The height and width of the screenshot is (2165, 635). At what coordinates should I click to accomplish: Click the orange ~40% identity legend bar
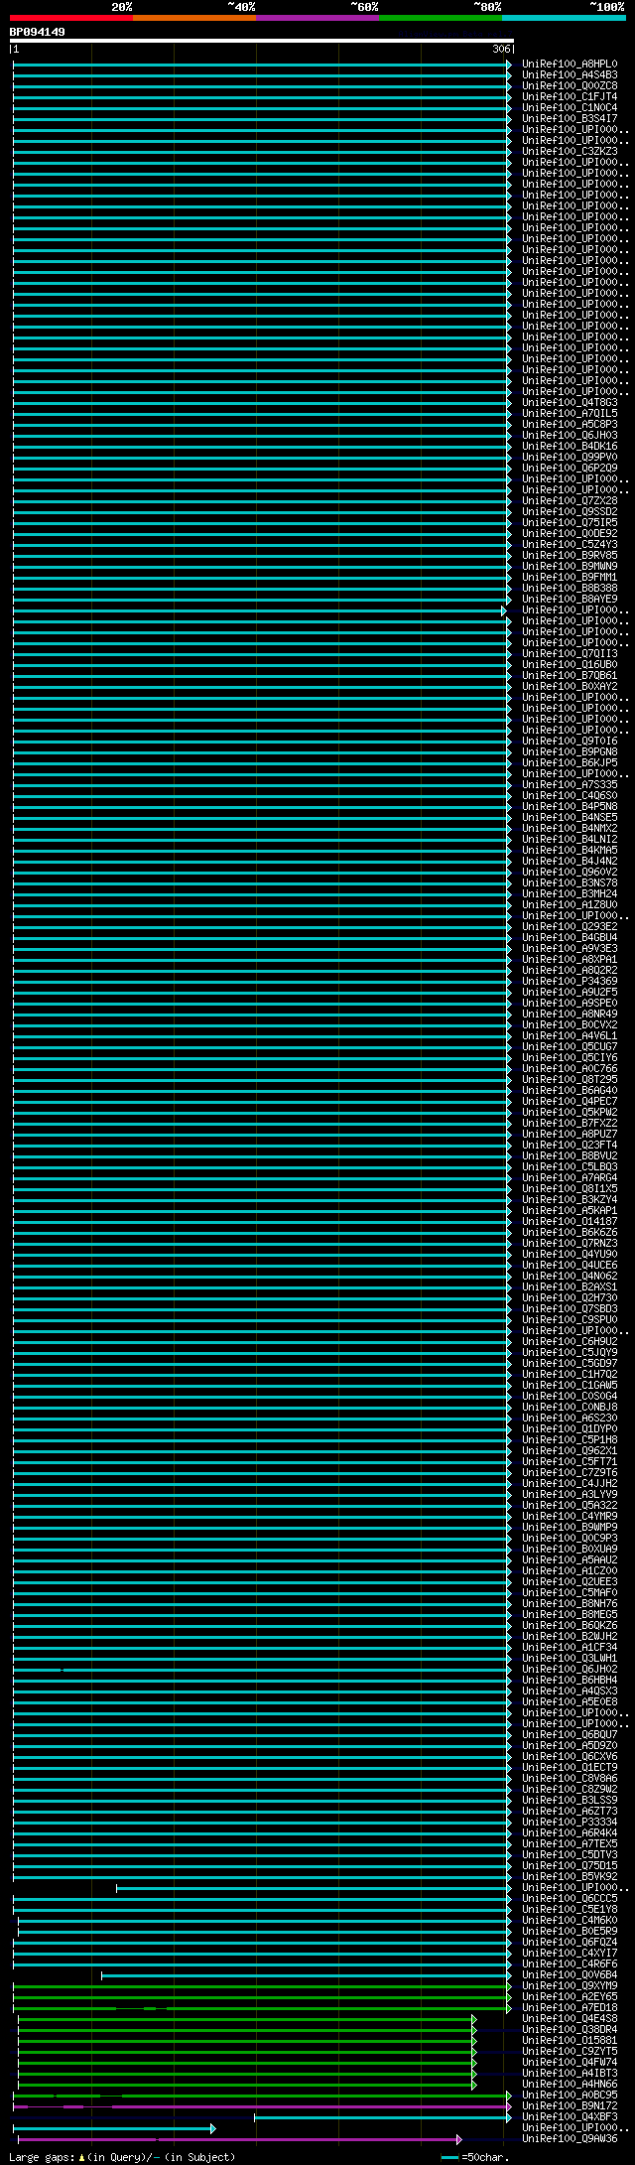[194, 18]
